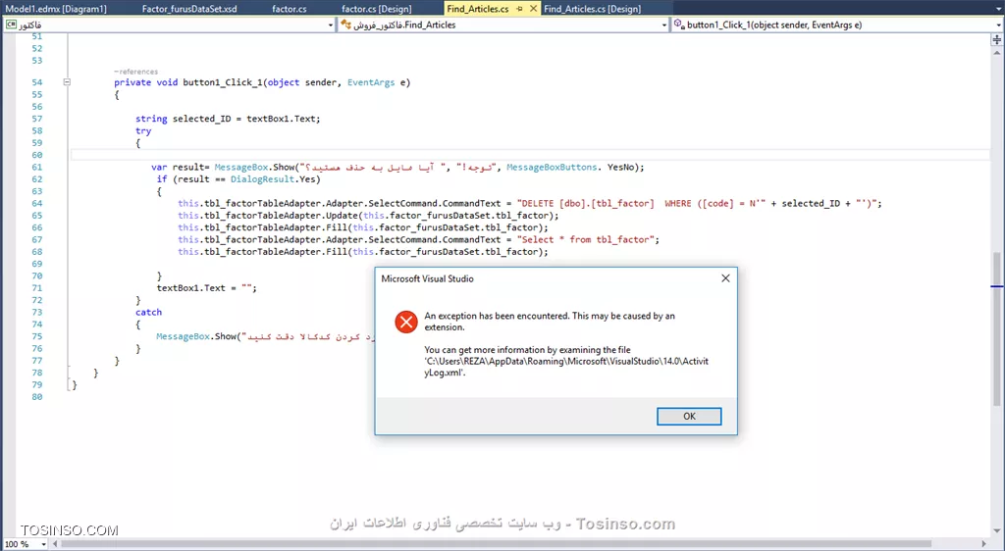1005x551 pixels.
Task: Click the catch keyword on line 73
Action: (x=149, y=313)
